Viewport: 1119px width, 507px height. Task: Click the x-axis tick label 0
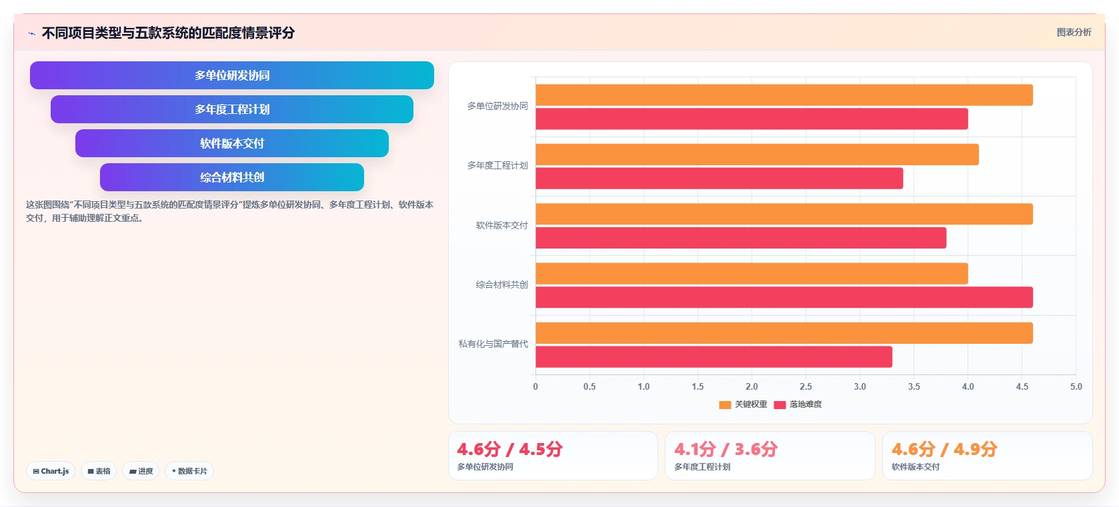tap(535, 386)
